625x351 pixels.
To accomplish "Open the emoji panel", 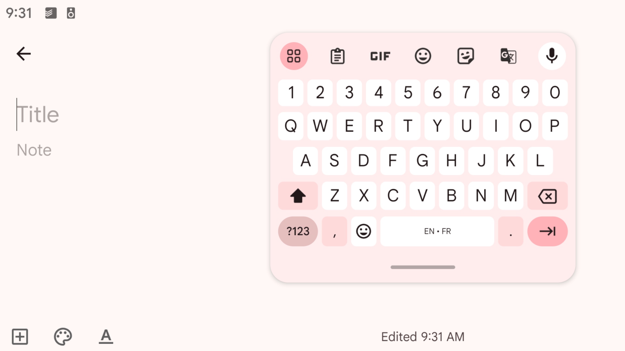I will pos(423,56).
